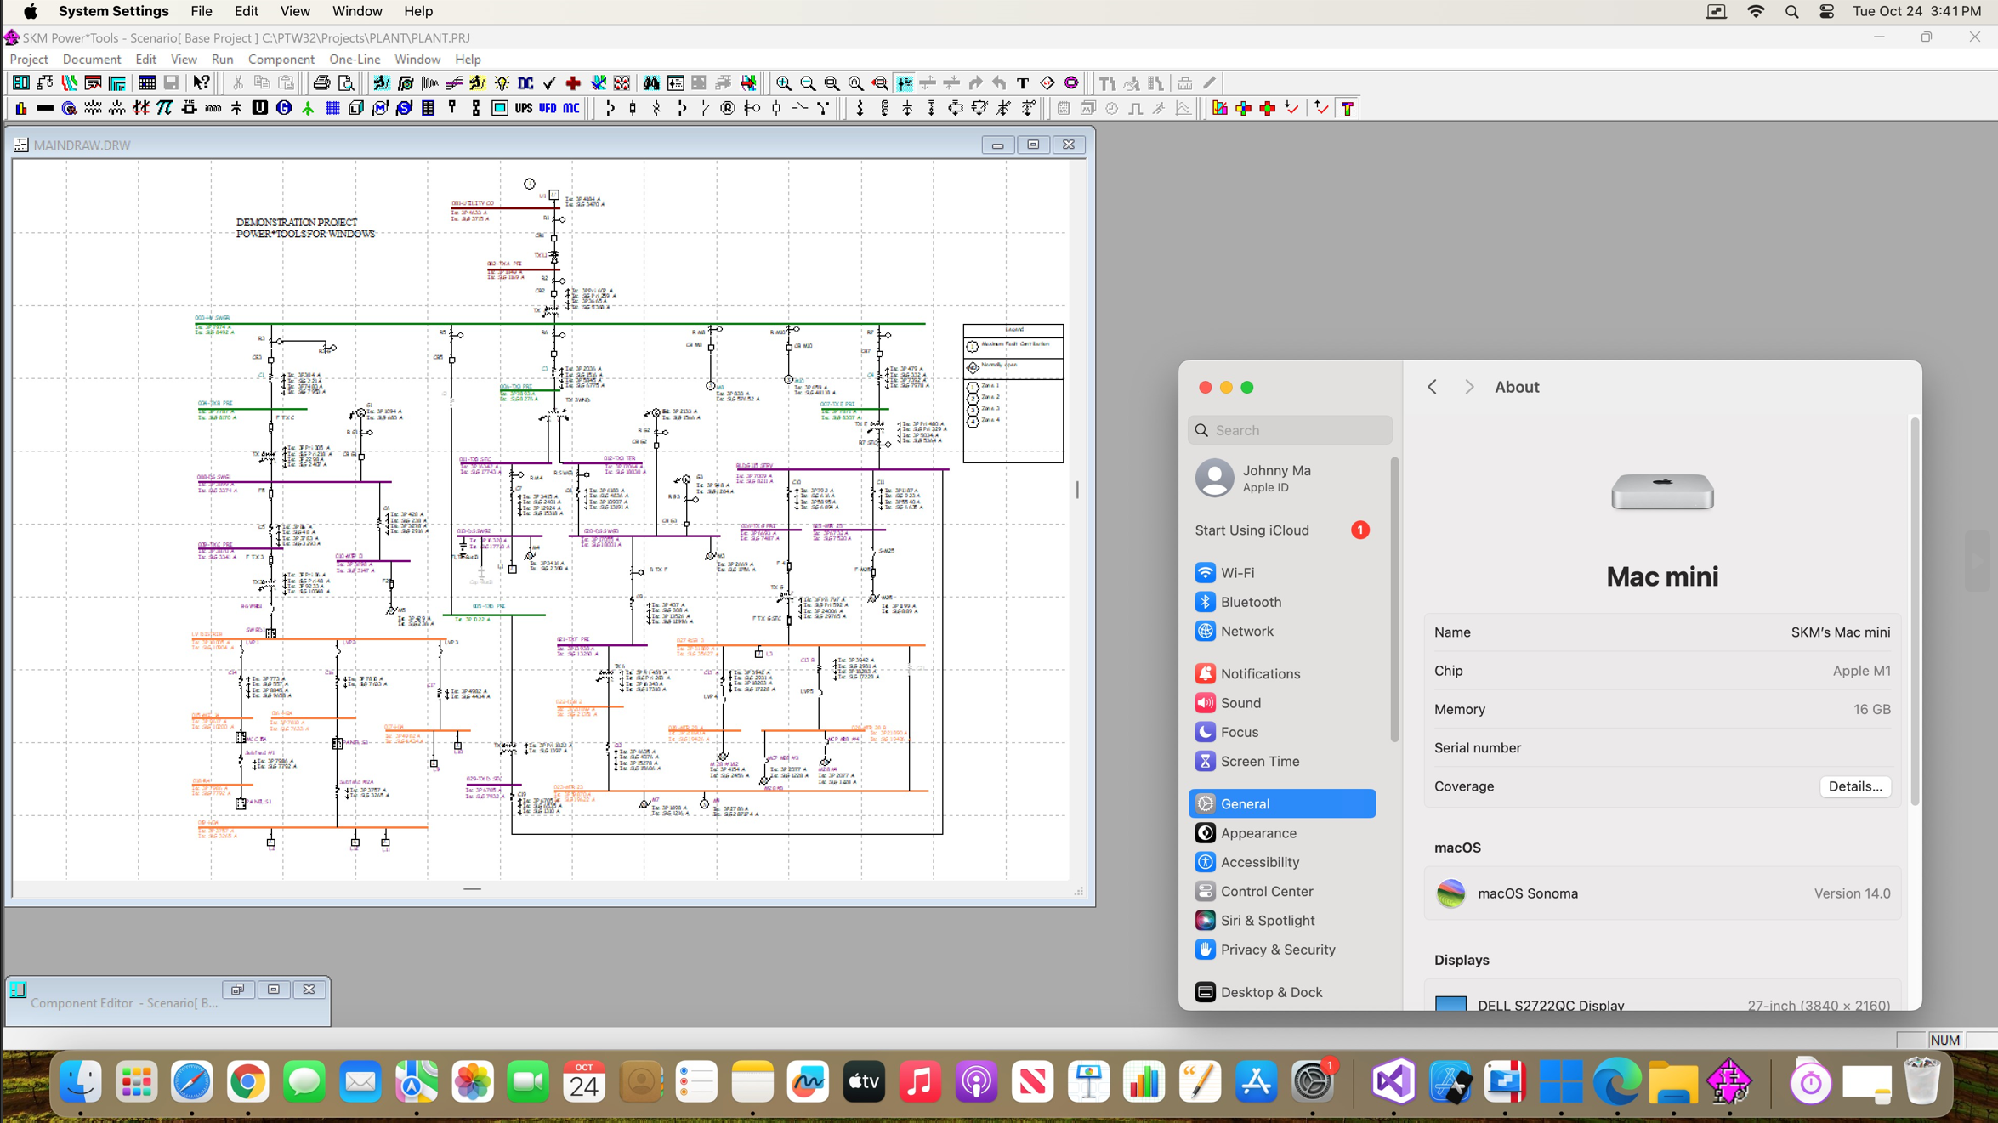
Task: Click the binoculars find icon
Action: [650, 83]
